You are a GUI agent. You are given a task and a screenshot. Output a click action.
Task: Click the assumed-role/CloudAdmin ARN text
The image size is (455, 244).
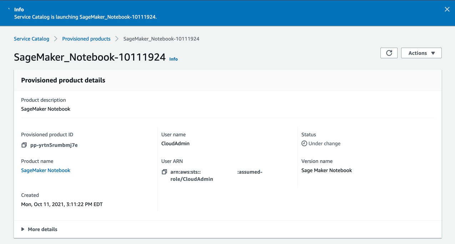[x=216, y=176]
